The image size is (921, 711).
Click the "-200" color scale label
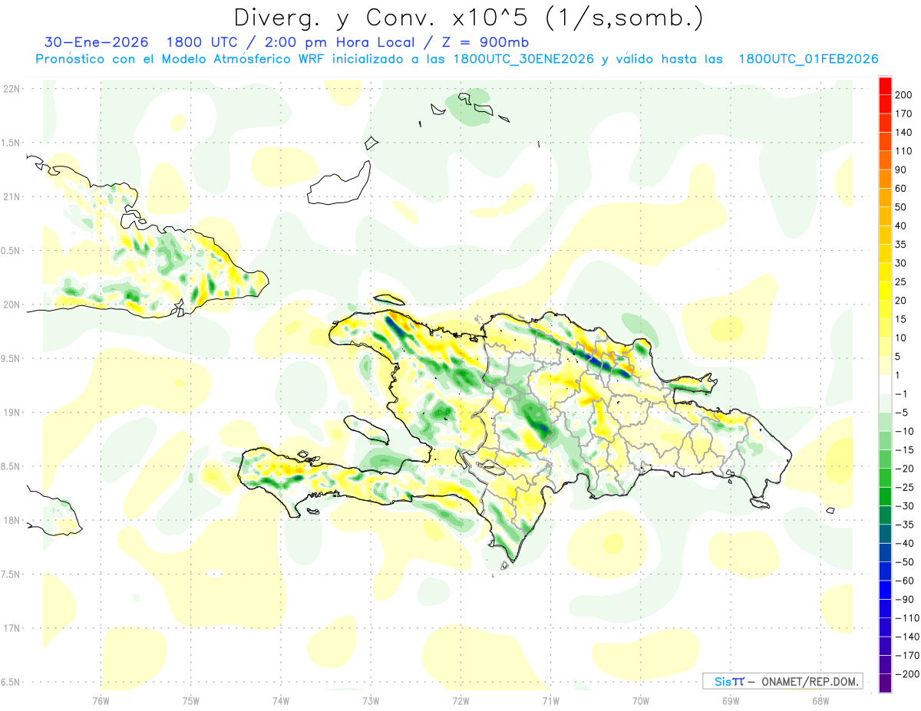click(x=906, y=674)
